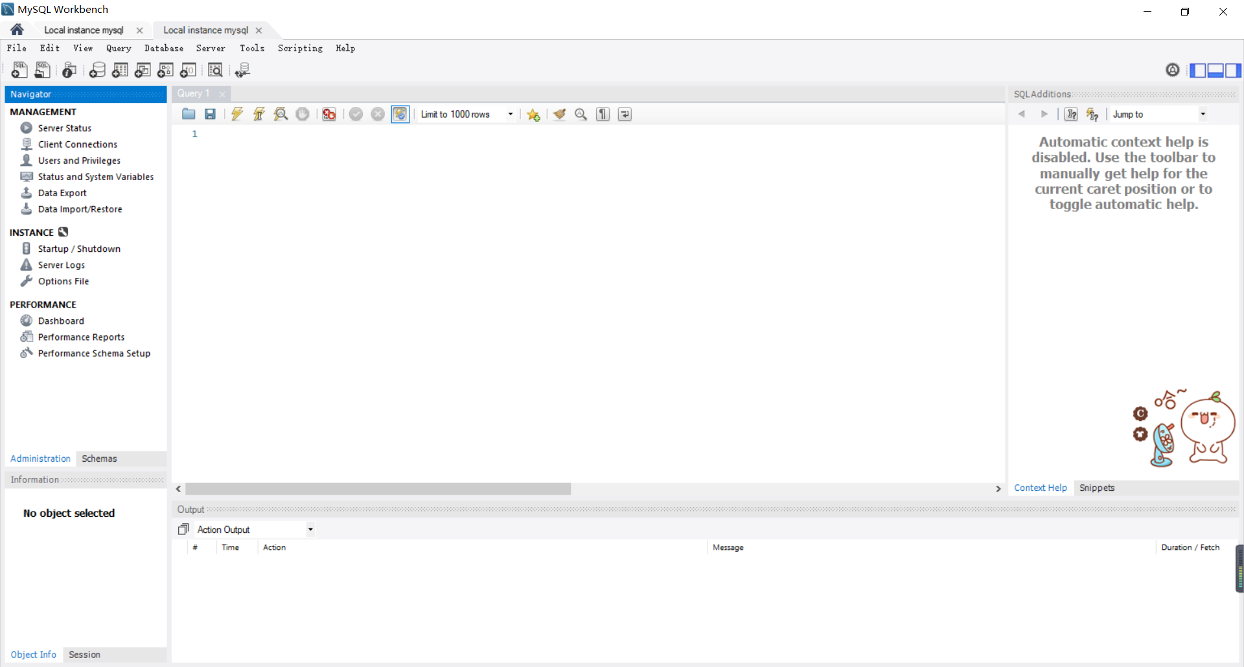This screenshot has height=667, width=1244.
Task: Create a new table icon
Action: [120, 70]
